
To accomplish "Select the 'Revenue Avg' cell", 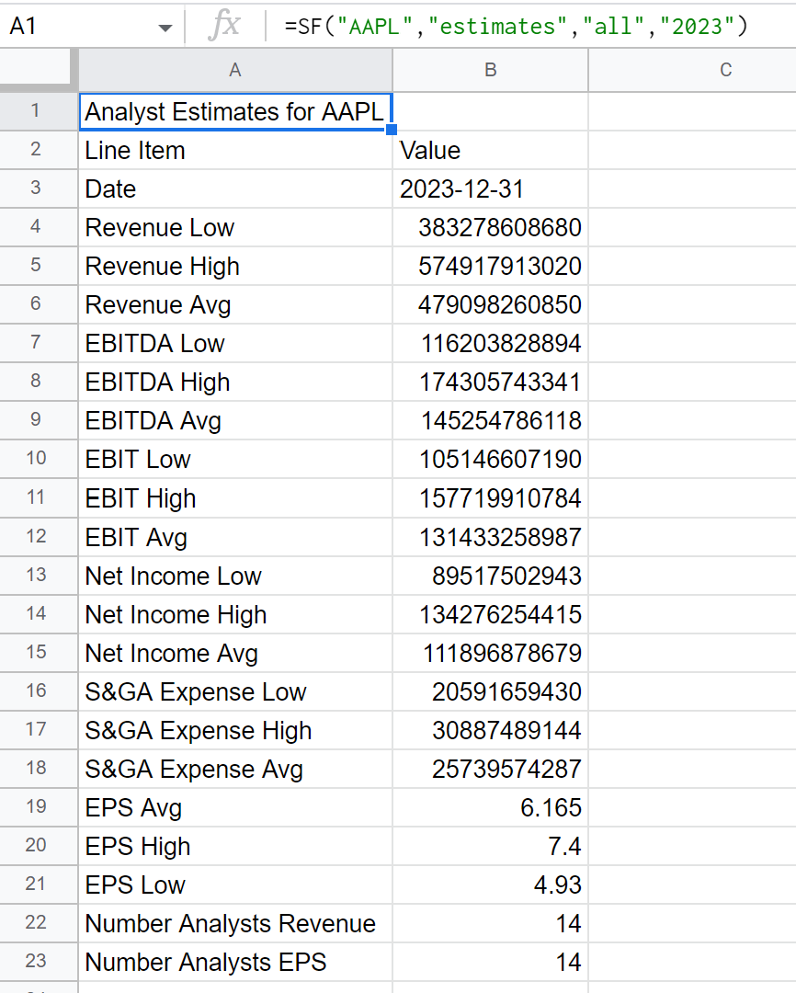I will pos(235,304).
